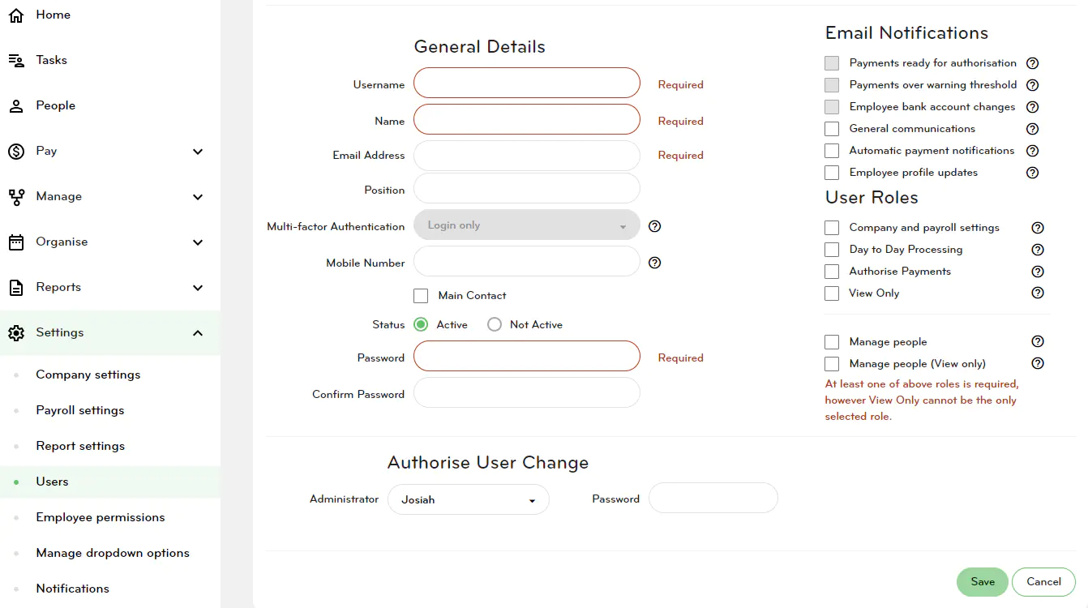This screenshot has width=1088, height=608.
Task: Click the Reports document icon
Action: tap(16, 287)
